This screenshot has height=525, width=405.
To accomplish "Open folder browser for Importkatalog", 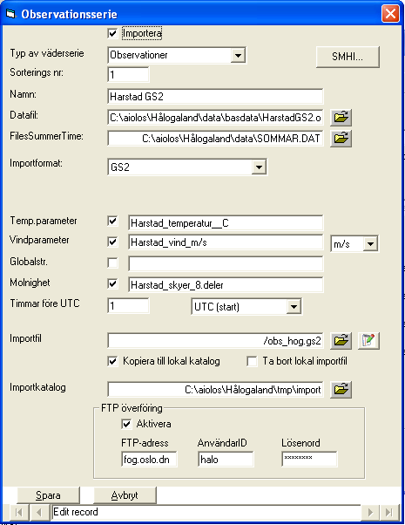I will 341,390.
